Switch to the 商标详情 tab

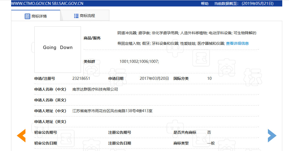(x=35, y=15)
